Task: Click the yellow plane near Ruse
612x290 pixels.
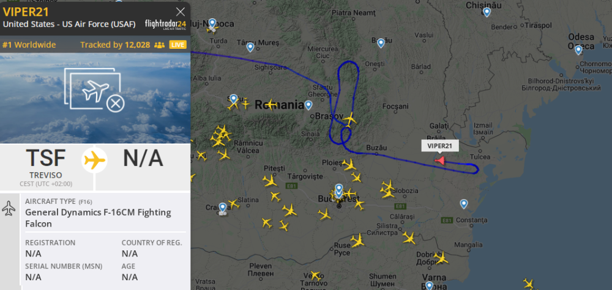Action: tap(357, 241)
